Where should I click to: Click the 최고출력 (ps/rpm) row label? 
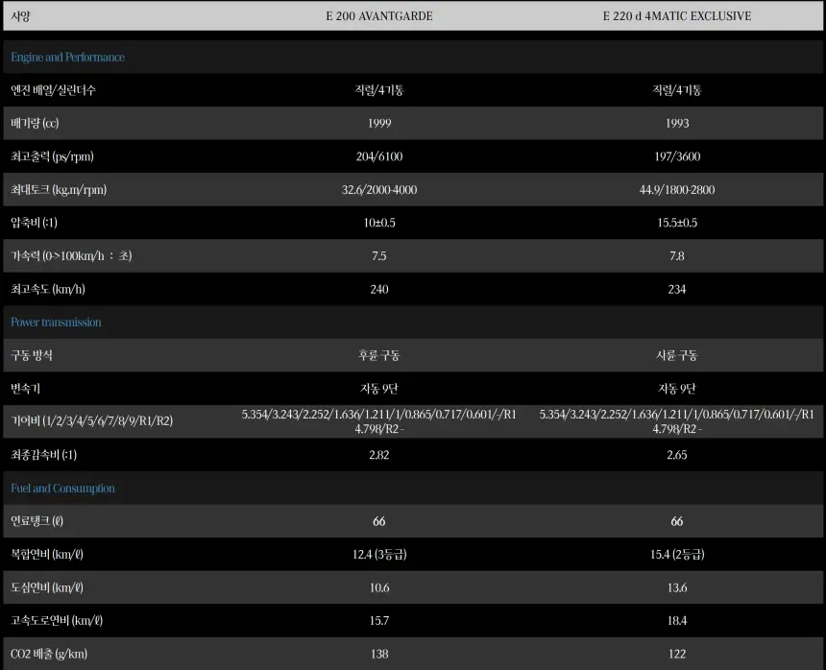52,156
